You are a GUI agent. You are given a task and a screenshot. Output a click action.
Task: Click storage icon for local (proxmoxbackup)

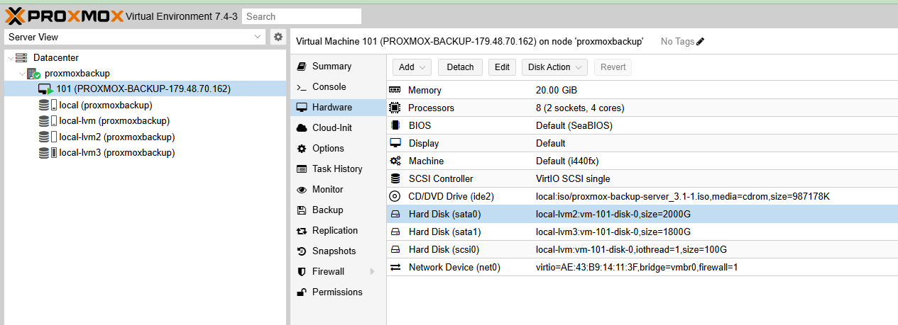pos(48,105)
